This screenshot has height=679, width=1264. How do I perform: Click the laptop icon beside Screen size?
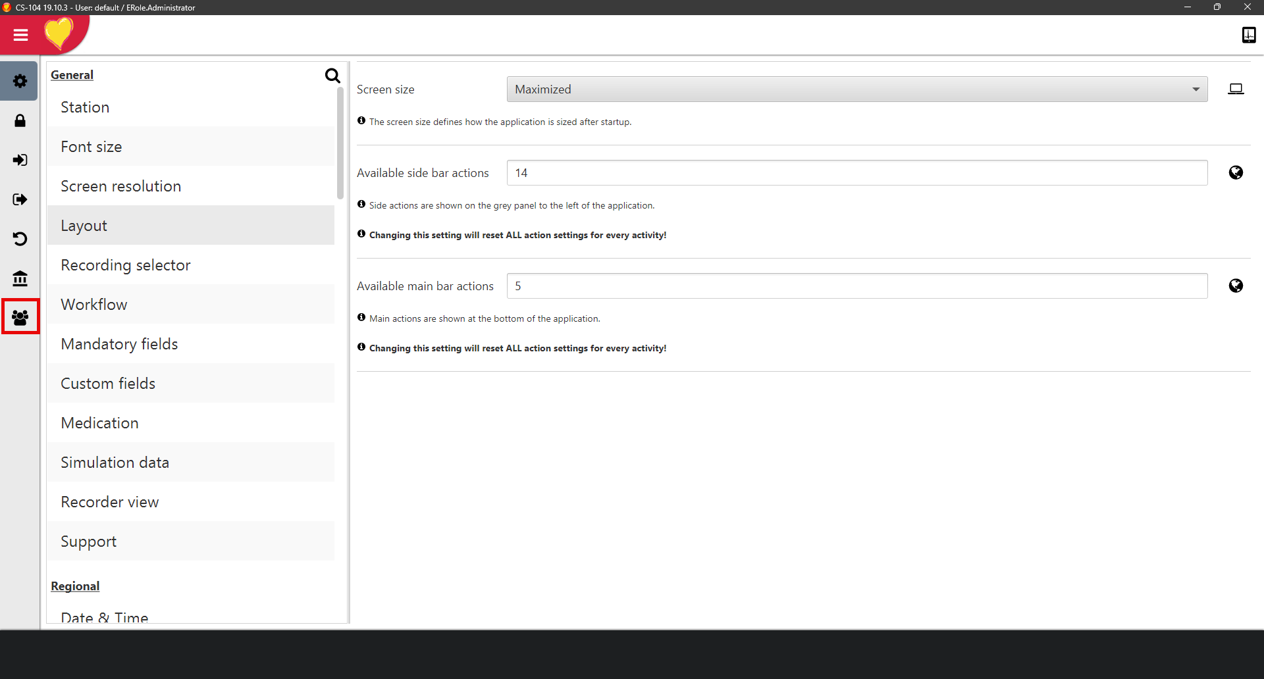click(x=1236, y=89)
